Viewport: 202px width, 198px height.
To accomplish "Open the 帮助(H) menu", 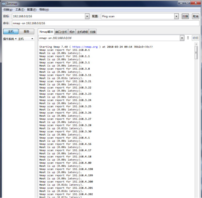I will [x=44, y=10].
